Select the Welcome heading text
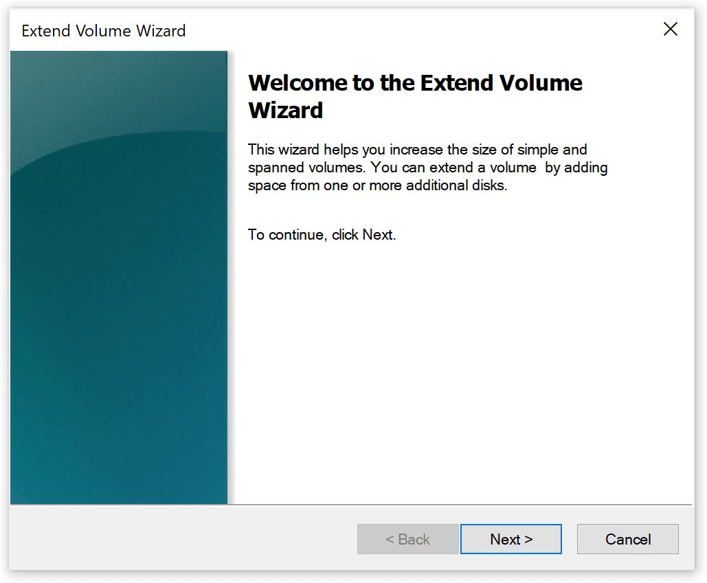Screen dimensions: 707x583 coord(415,96)
